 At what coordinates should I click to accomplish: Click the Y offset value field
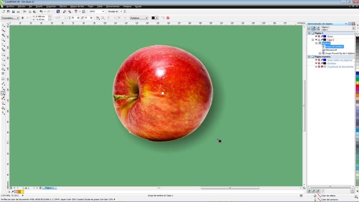coord(41,20)
